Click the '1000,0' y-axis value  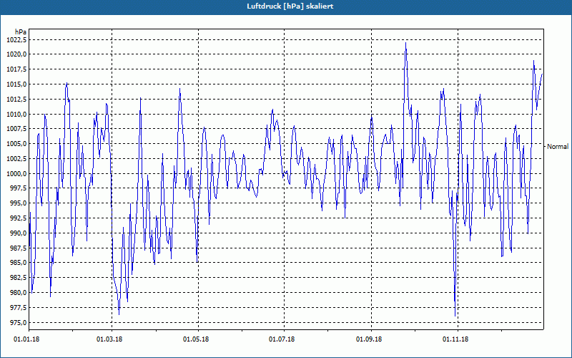point(16,173)
